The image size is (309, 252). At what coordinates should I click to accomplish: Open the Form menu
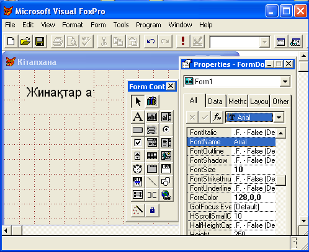click(98, 25)
